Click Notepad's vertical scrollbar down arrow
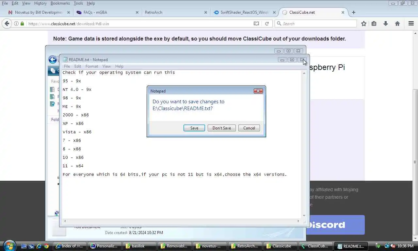 (304, 215)
